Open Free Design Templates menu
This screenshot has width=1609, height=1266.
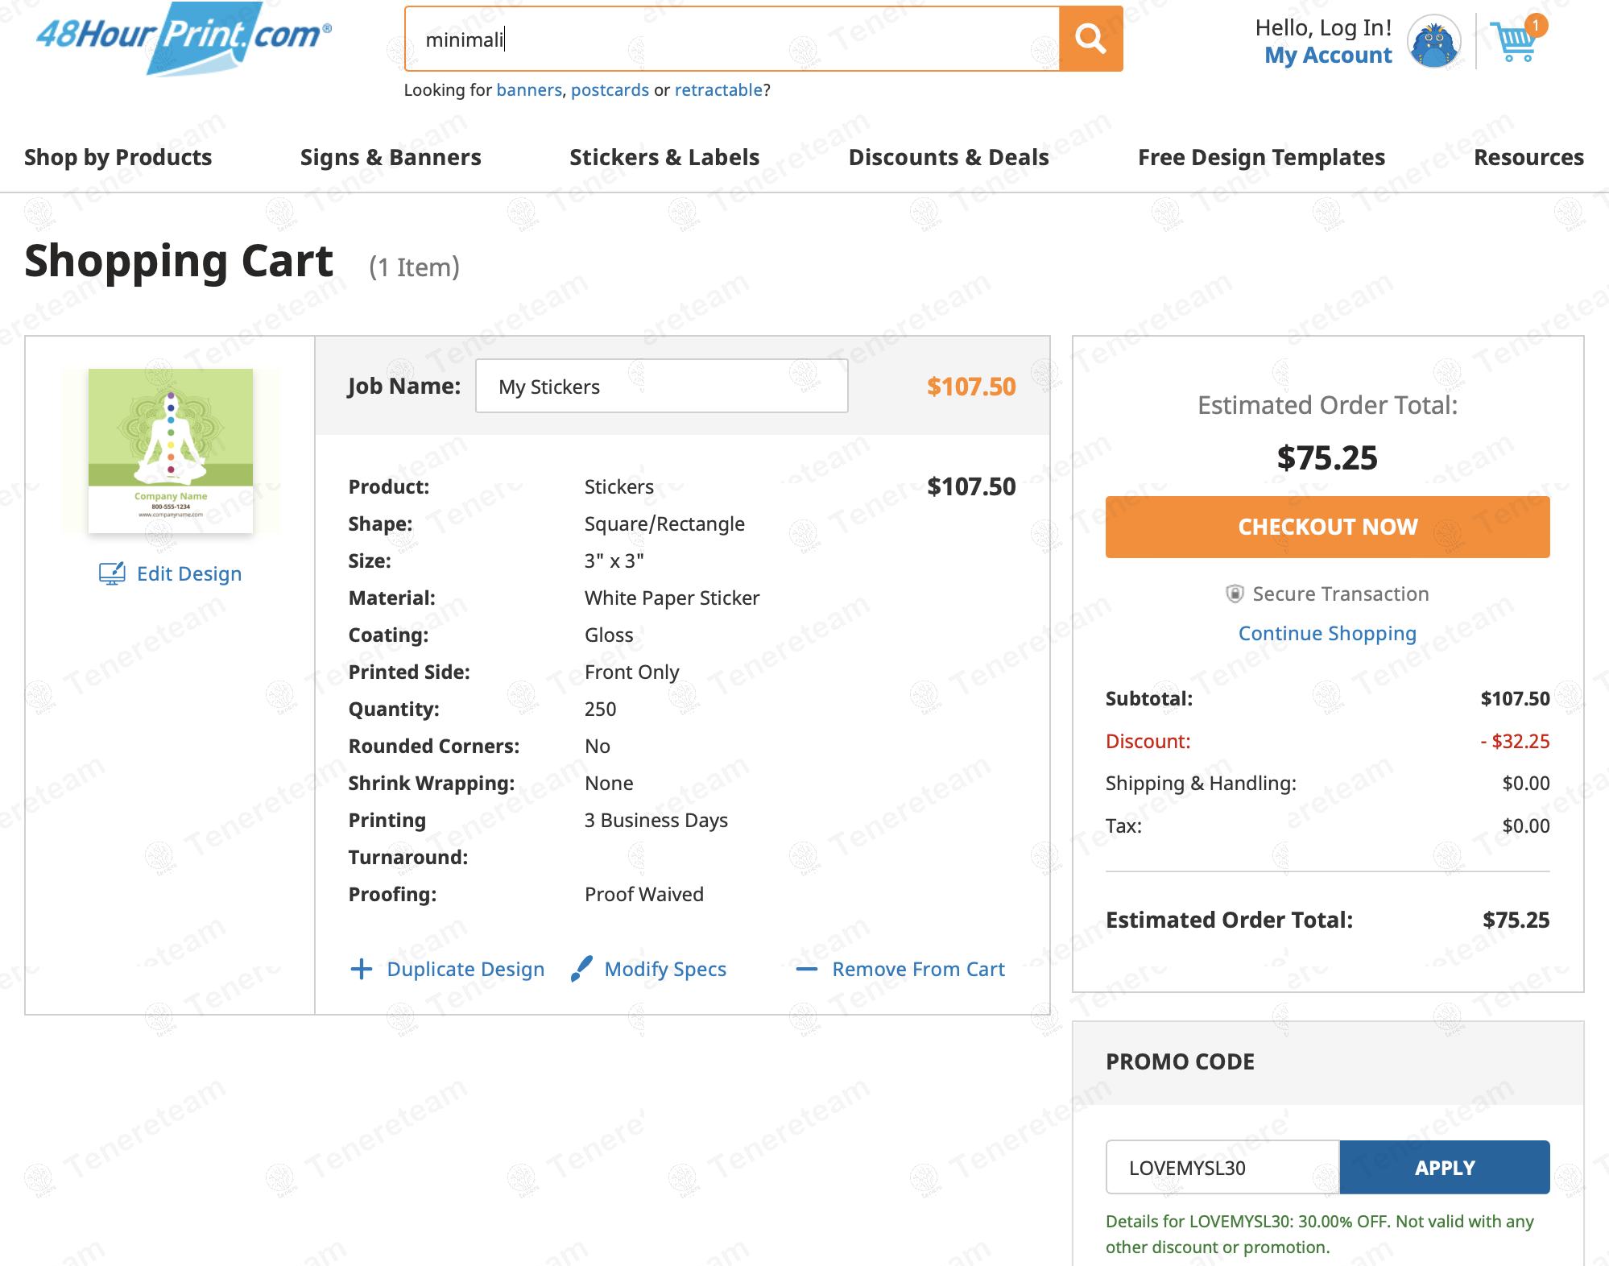point(1261,157)
